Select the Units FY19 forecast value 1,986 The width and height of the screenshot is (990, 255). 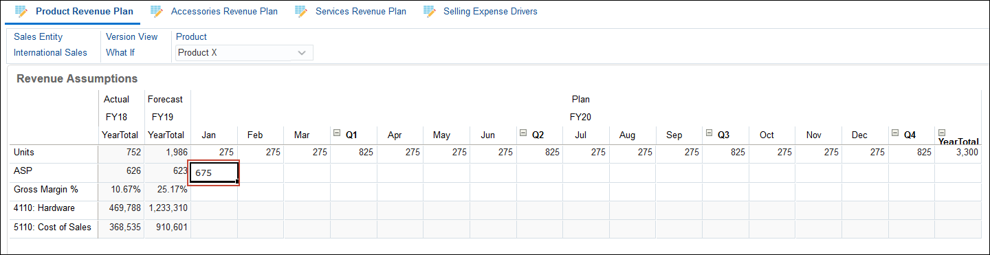[167, 153]
